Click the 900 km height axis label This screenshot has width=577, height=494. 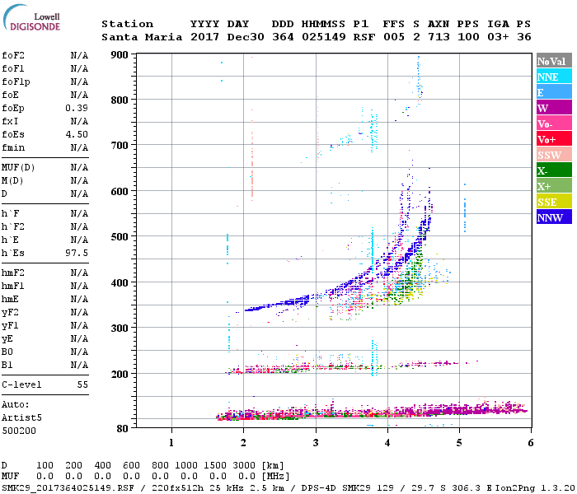(x=120, y=55)
